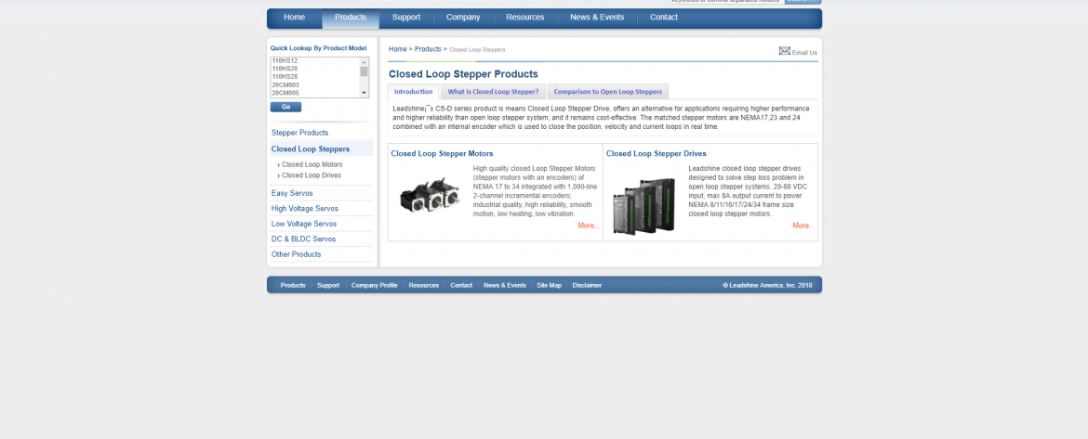Click the stepper motors product image

coord(431,196)
